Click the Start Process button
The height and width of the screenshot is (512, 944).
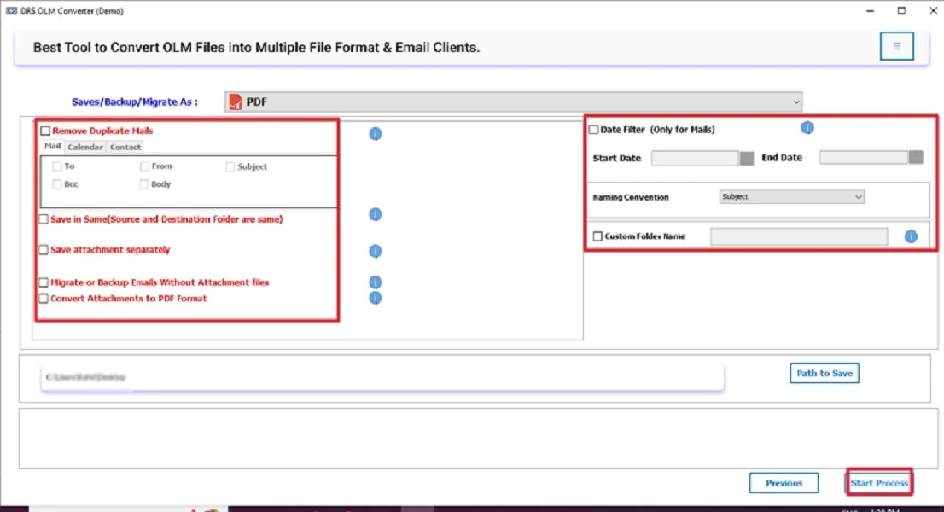(x=878, y=482)
